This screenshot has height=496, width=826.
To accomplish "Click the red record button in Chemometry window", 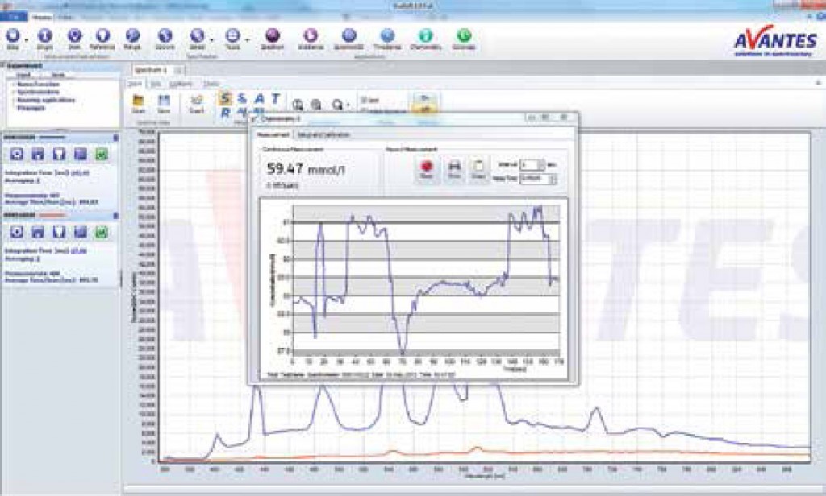I will (427, 167).
